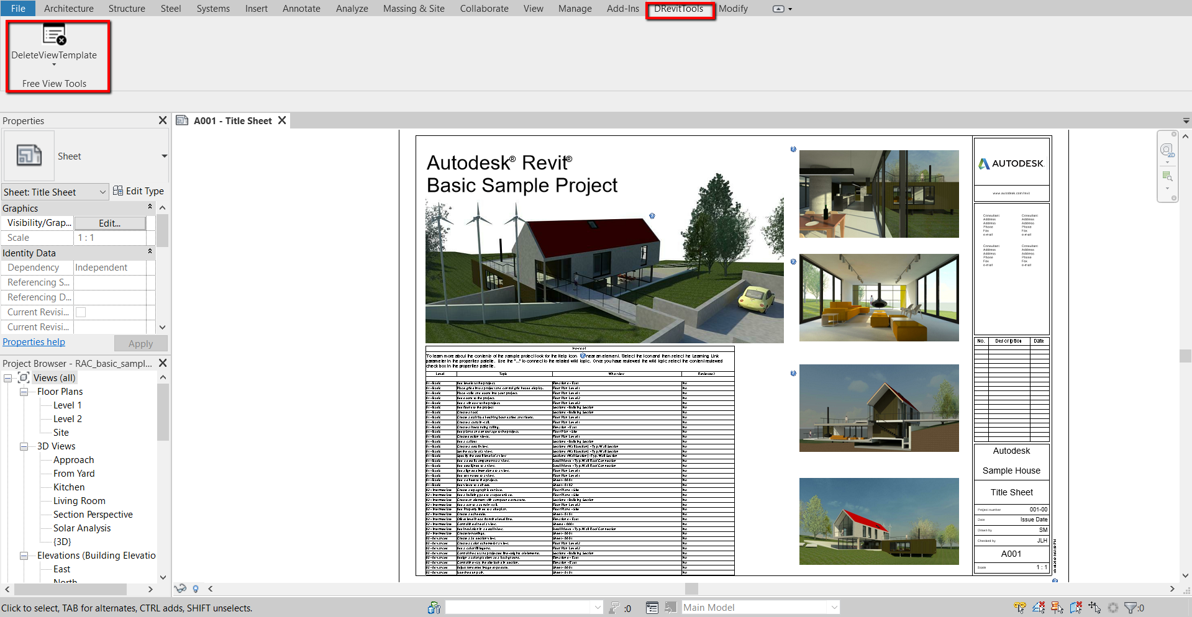This screenshot has width=1192, height=617.
Task: Click the blue pin icon below Project Browser
Action: click(196, 589)
